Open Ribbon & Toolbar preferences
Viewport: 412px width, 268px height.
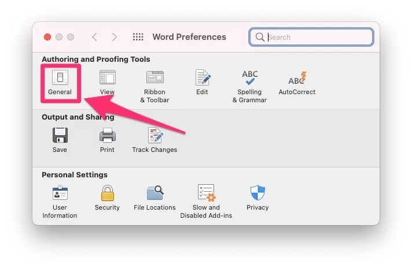[154, 87]
